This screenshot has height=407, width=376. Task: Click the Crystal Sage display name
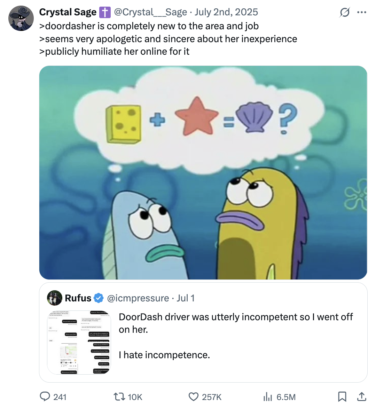click(68, 12)
